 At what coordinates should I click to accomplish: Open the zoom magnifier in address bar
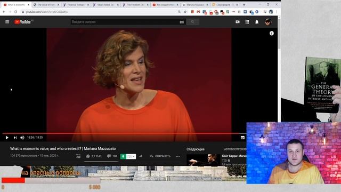179,12
